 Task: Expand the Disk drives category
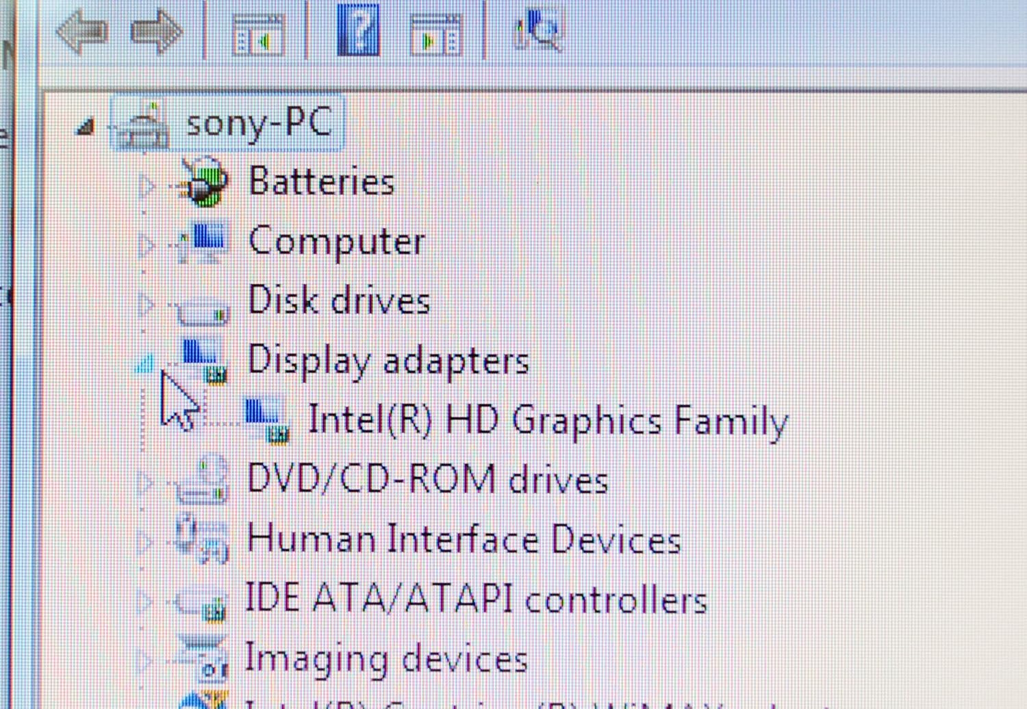tap(145, 304)
